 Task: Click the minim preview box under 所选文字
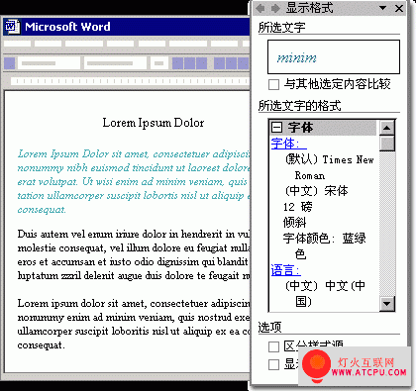pyautogui.click(x=334, y=56)
